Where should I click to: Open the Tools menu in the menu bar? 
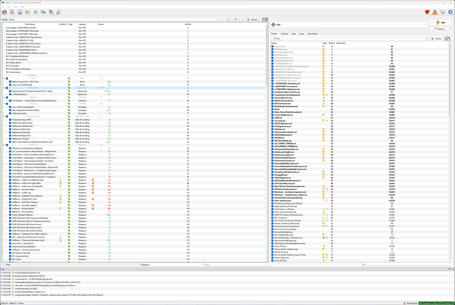(15, 6)
